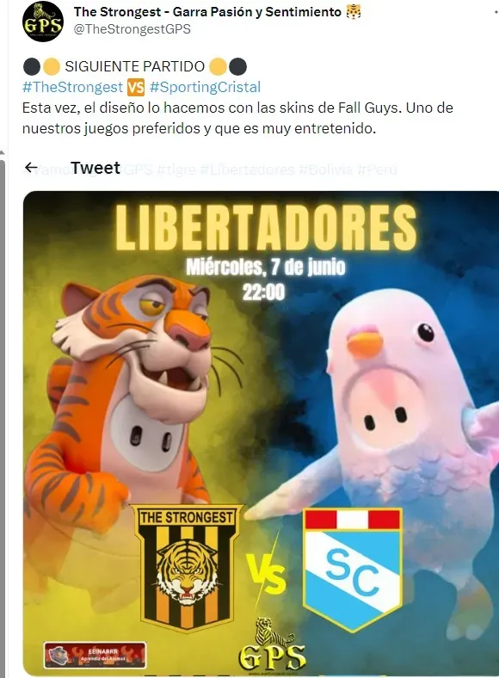This screenshot has height=678, width=499.
Task: Click the faded #Perú hashtag
Action: tap(377, 169)
